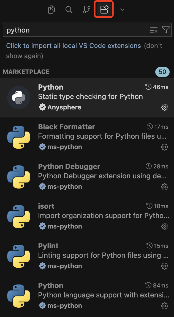Open manage gear for Anysphere Python extension

pos(165,107)
